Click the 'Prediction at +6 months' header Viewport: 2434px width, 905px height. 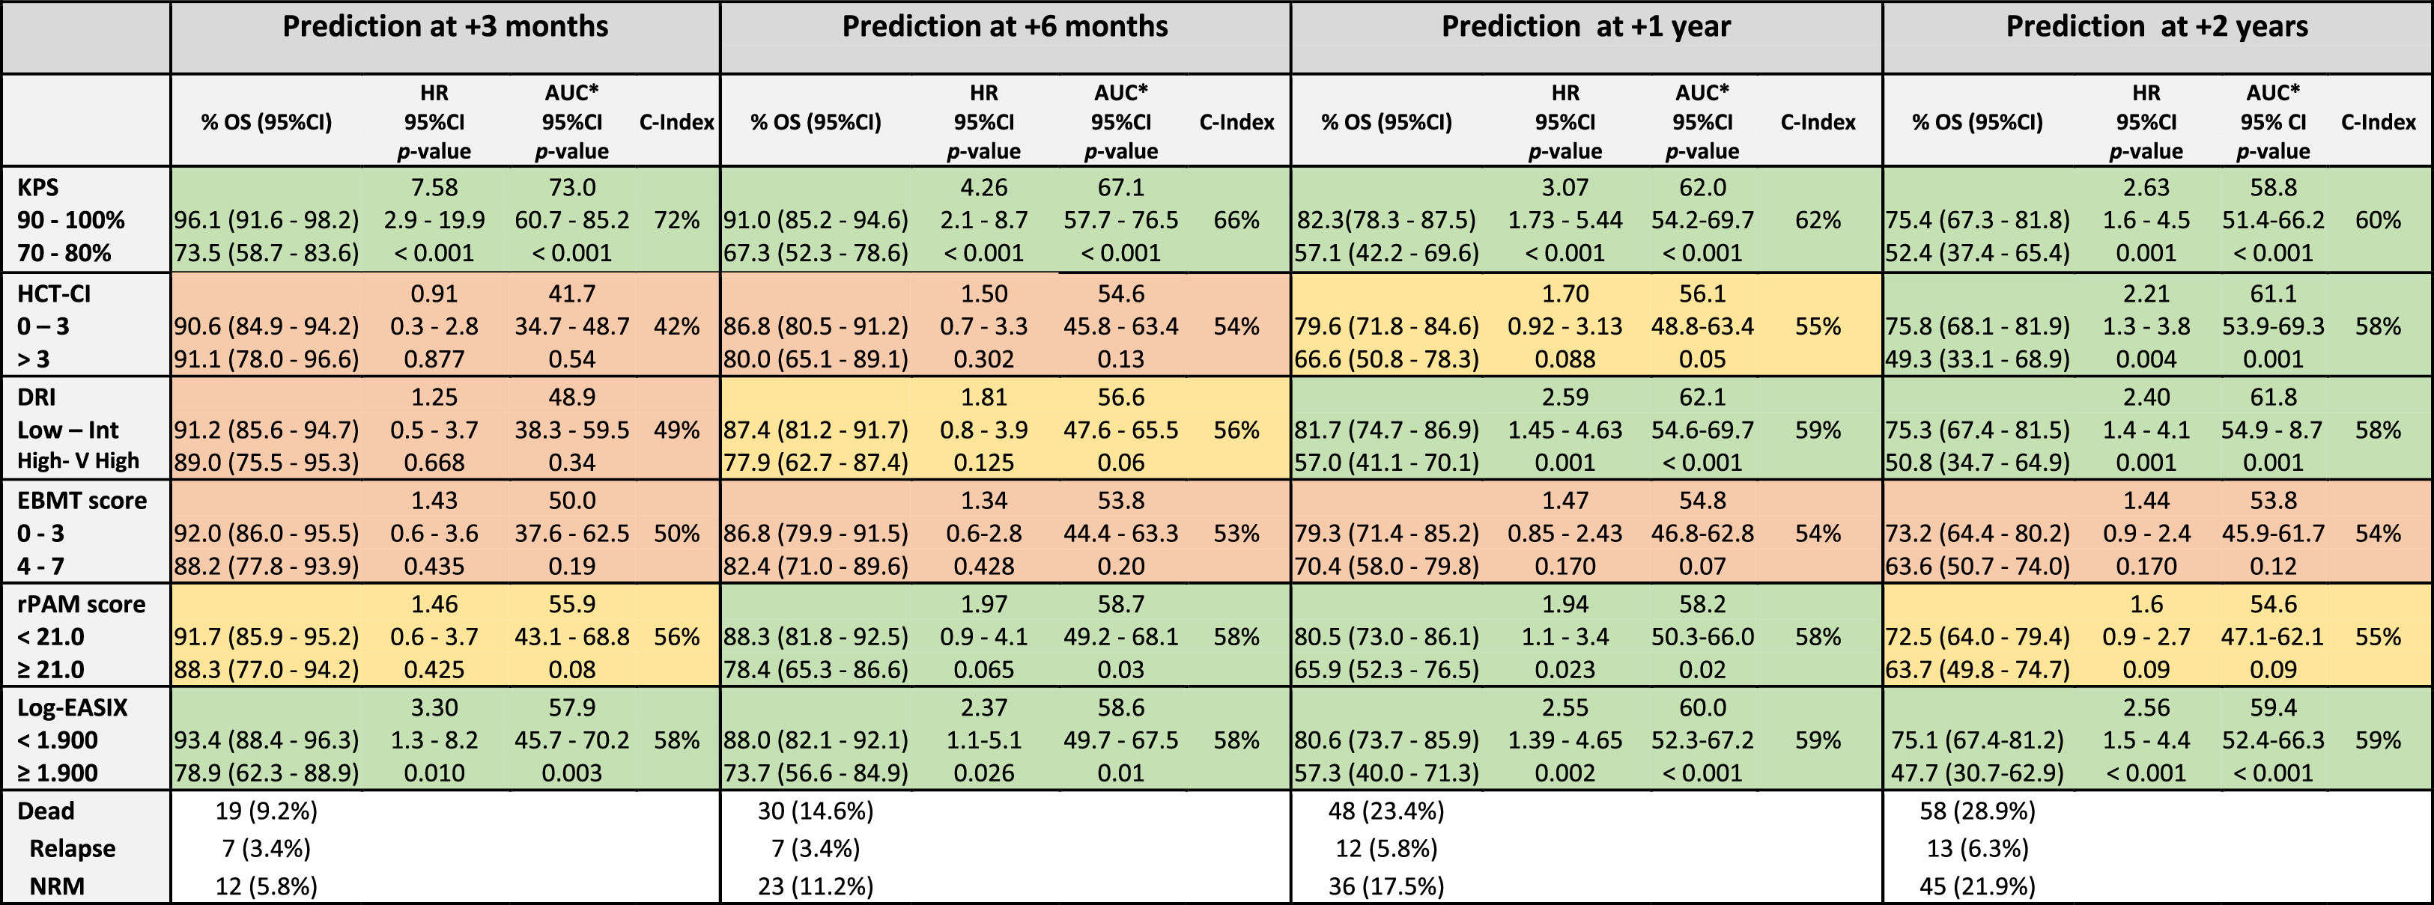tap(1004, 26)
